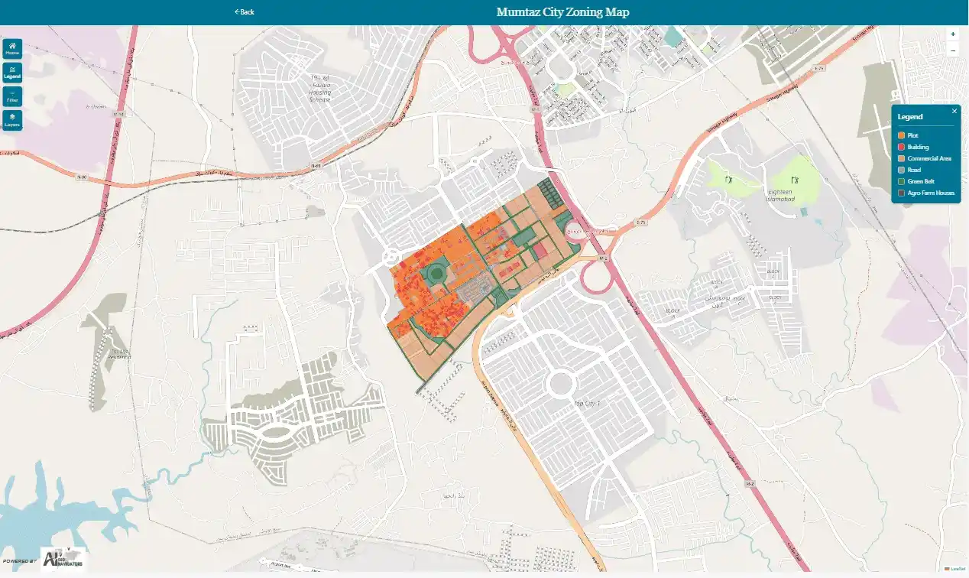Open the Filter tool
969x578 pixels.
(x=12, y=96)
